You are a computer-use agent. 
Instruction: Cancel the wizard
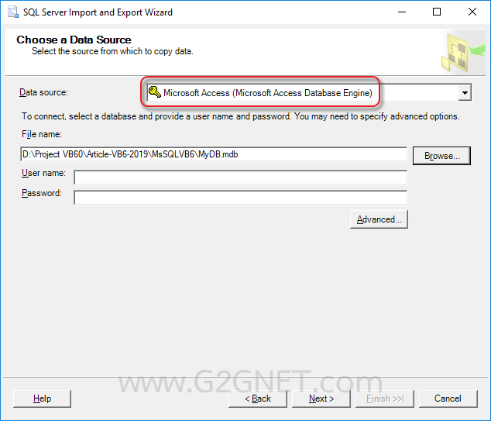pyautogui.click(x=448, y=399)
